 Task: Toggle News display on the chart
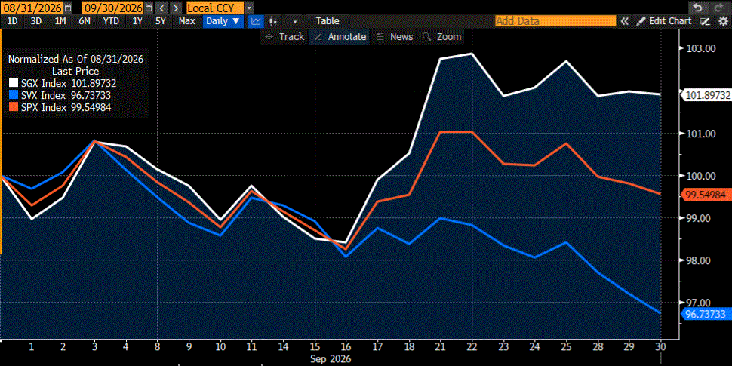395,37
